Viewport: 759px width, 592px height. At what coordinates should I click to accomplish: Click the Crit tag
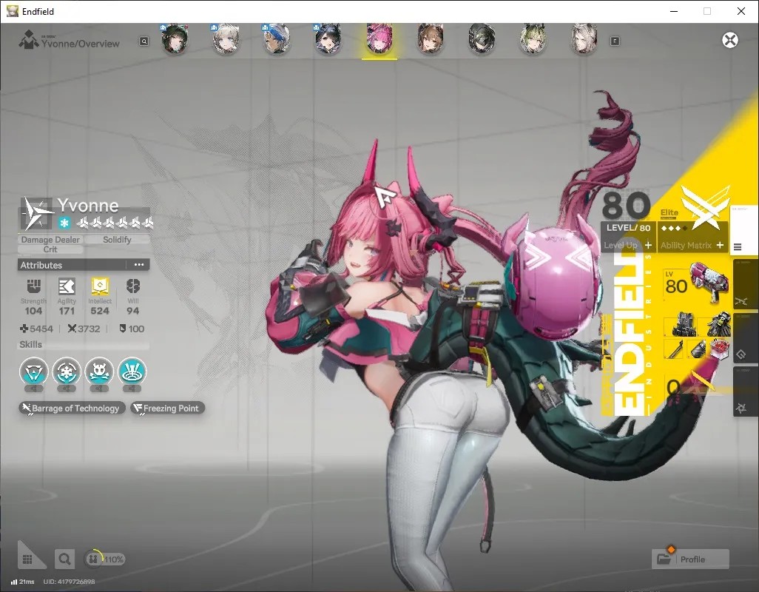50,249
